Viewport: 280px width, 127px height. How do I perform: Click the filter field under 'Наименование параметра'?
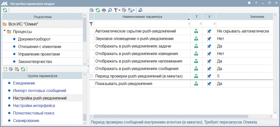coord(142,23)
